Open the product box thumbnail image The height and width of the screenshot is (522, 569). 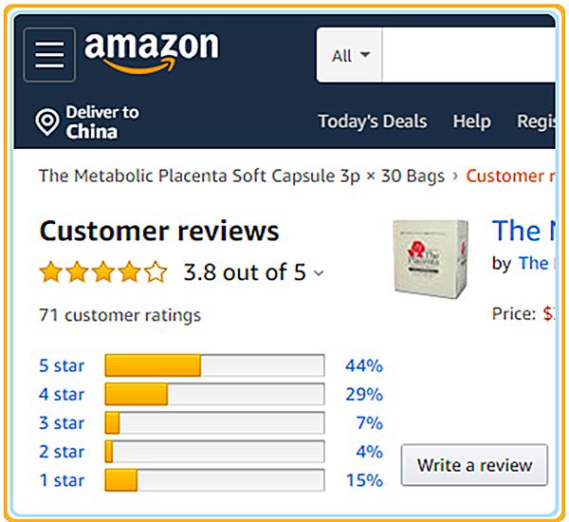(431, 254)
